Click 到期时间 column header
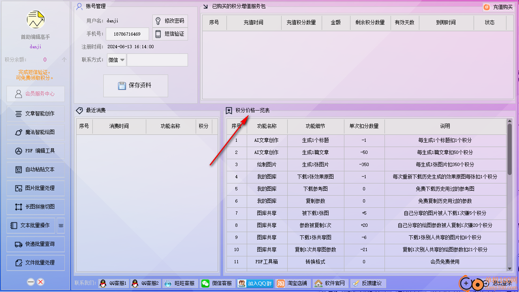 (446, 23)
